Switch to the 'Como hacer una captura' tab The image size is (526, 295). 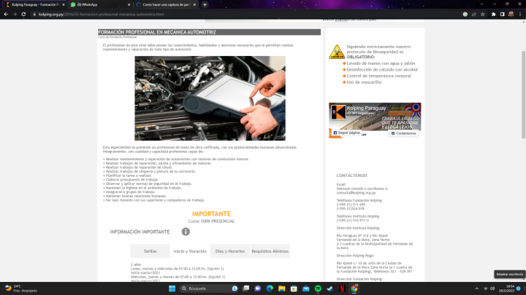point(166,4)
